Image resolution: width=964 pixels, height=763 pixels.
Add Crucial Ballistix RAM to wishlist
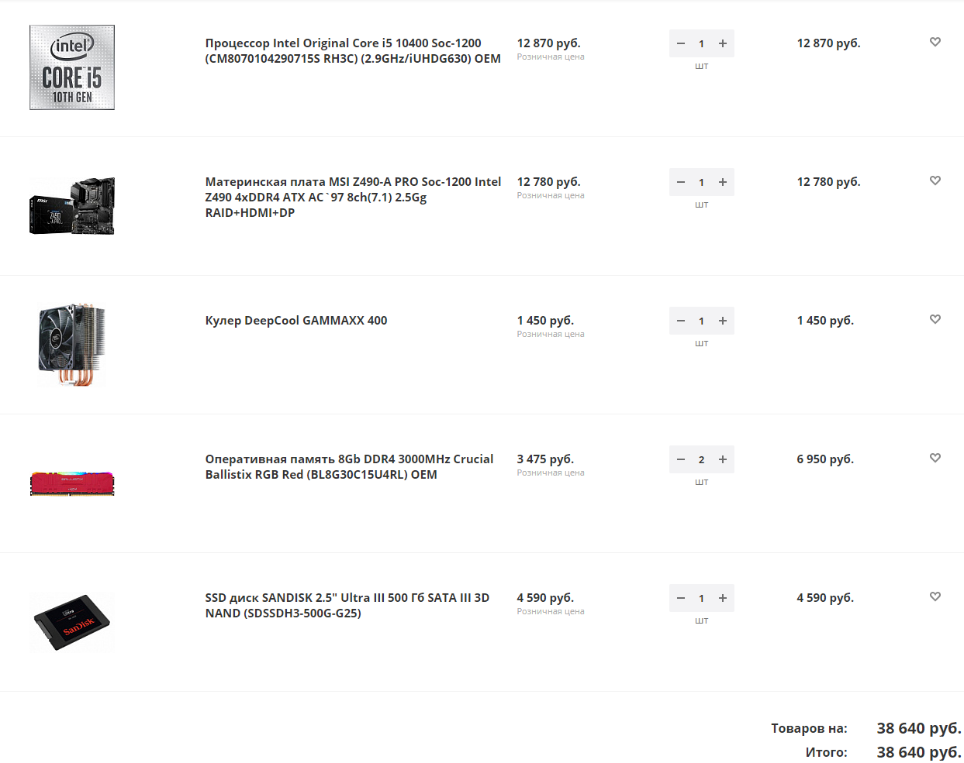[935, 458]
